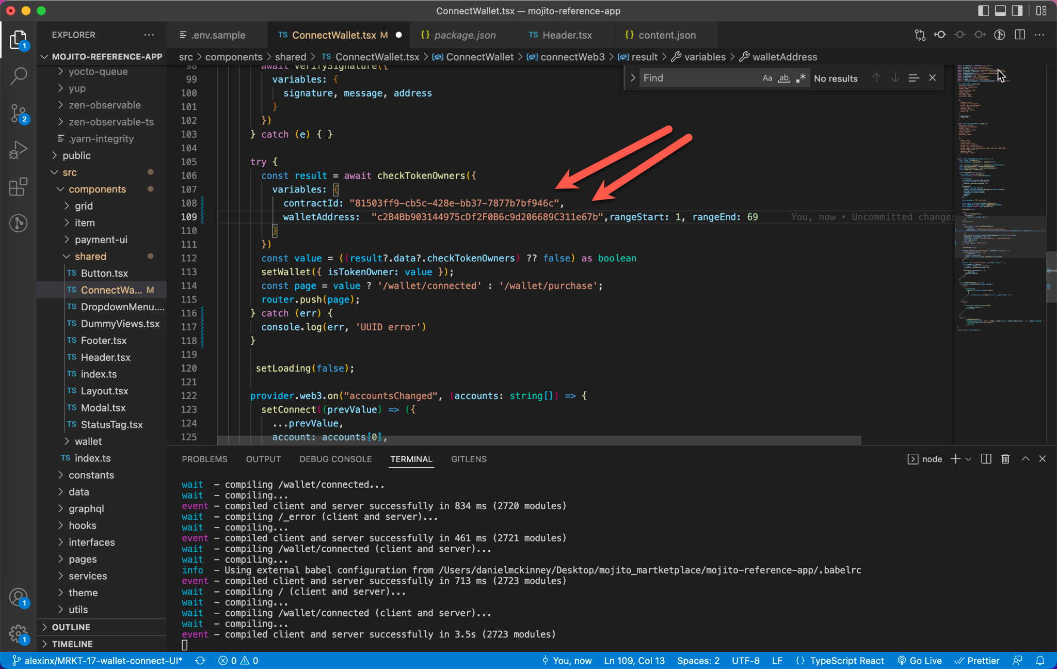Viewport: 1057px width, 669px height.
Task: Switch to the PROBLEMS panel tab
Action: [204, 459]
